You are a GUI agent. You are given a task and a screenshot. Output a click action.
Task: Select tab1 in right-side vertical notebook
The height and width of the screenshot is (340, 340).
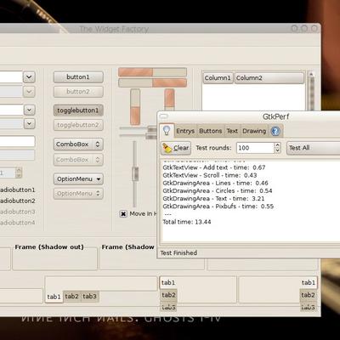click(x=309, y=282)
